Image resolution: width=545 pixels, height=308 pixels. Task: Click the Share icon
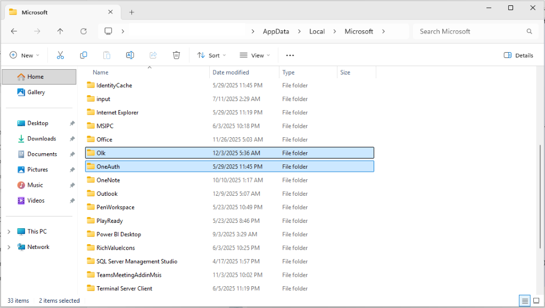click(153, 55)
